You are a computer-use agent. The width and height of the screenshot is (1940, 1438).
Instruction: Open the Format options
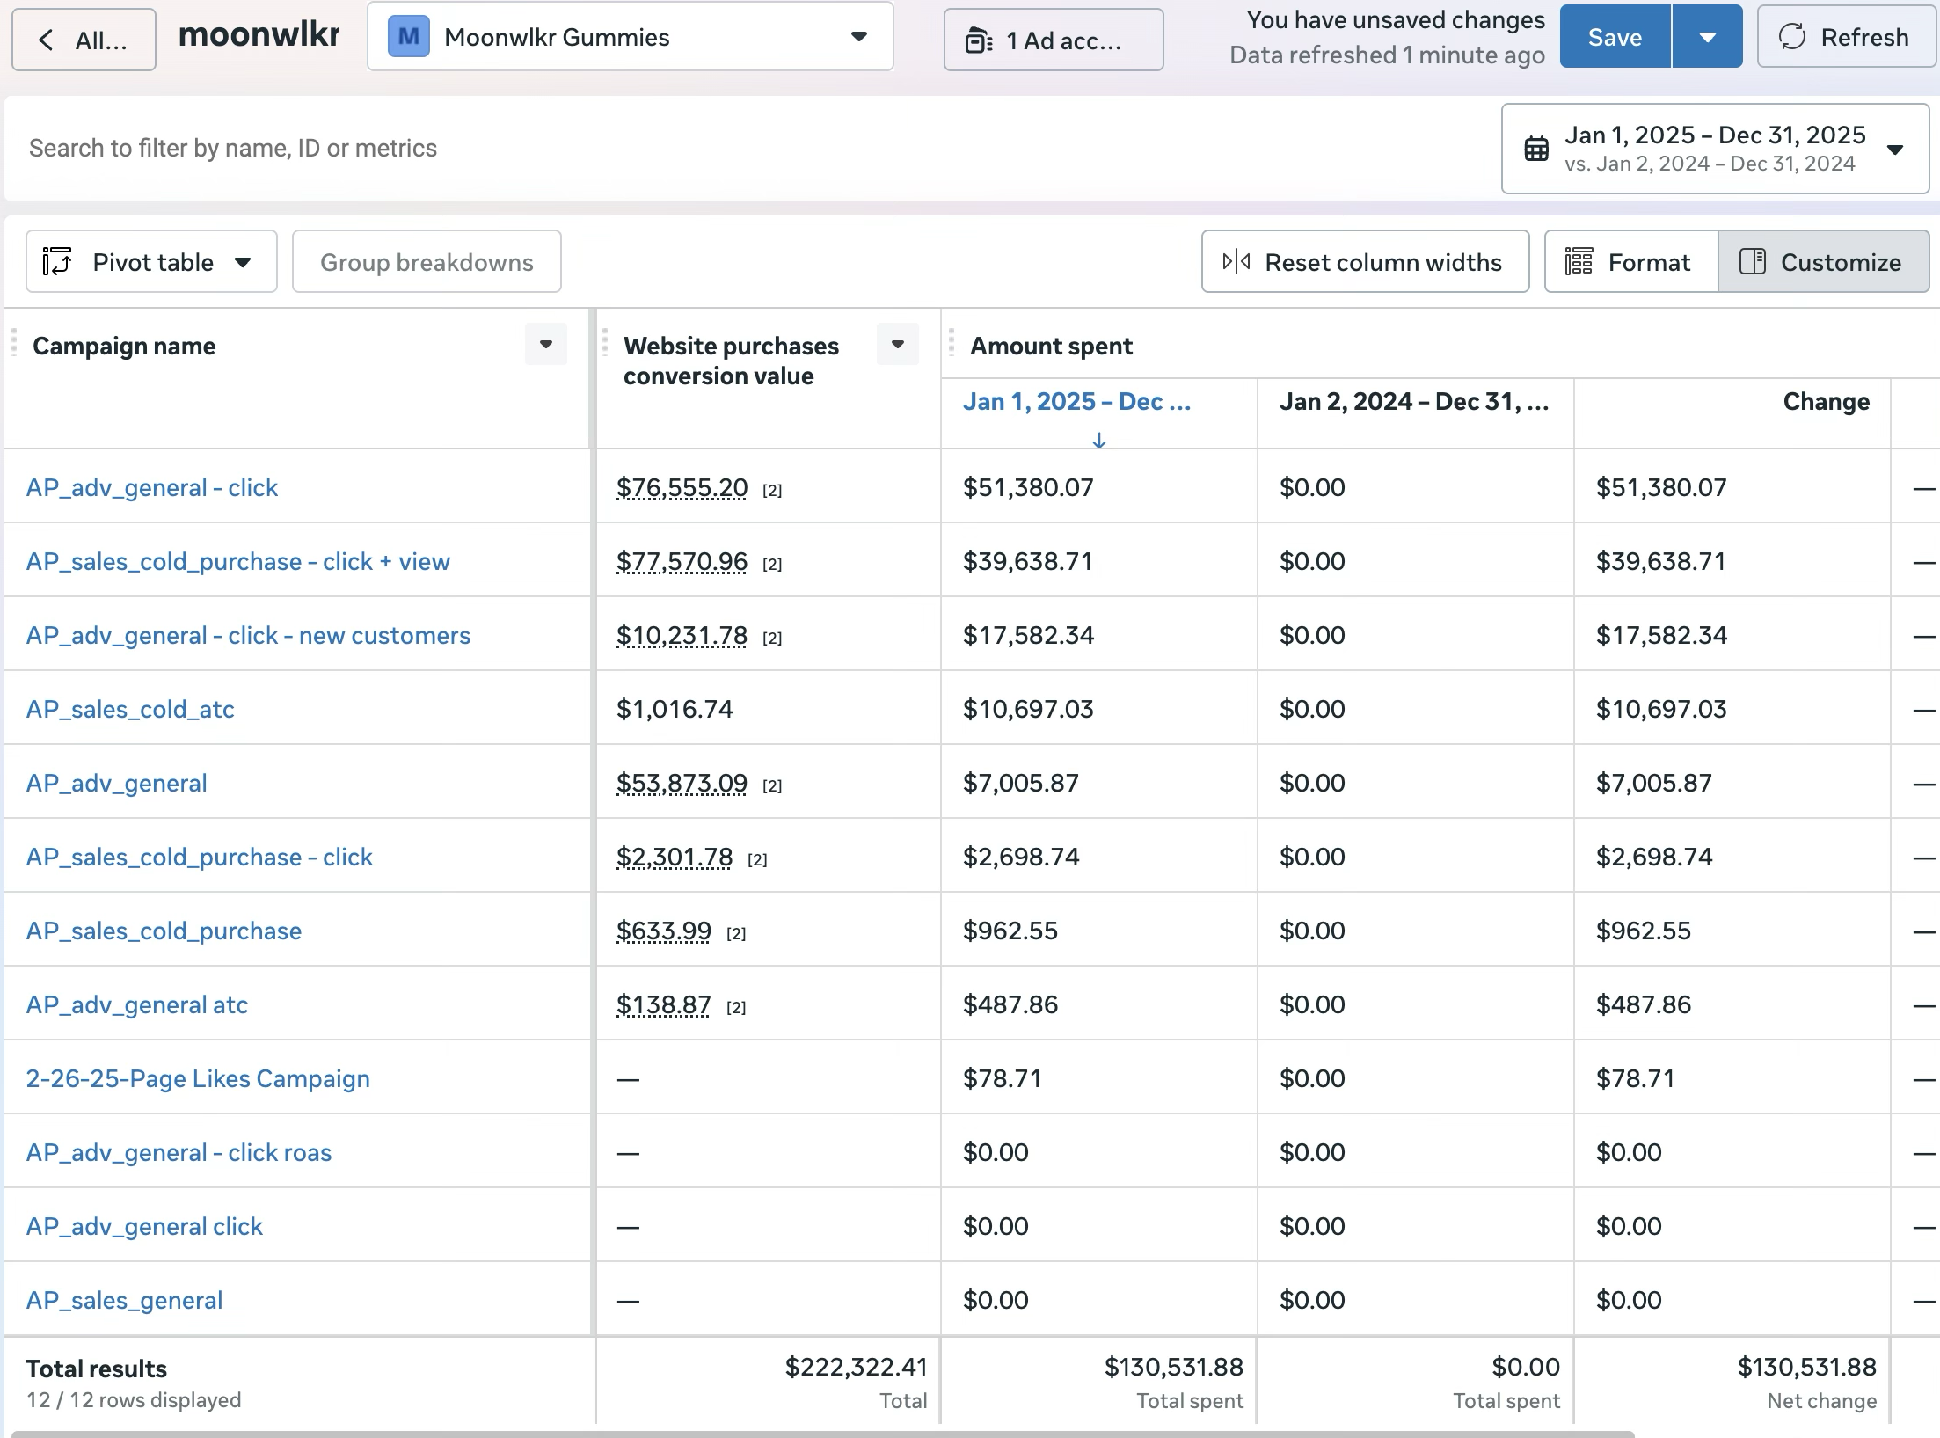tap(1631, 262)
